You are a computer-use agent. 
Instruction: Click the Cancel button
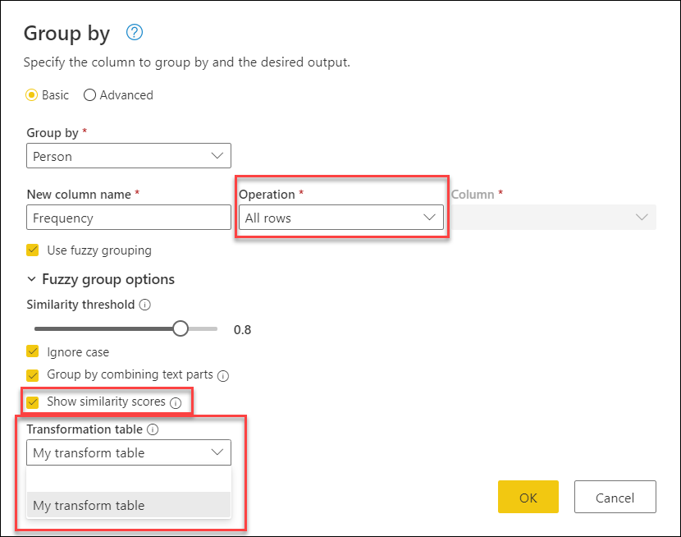(615, 497)
